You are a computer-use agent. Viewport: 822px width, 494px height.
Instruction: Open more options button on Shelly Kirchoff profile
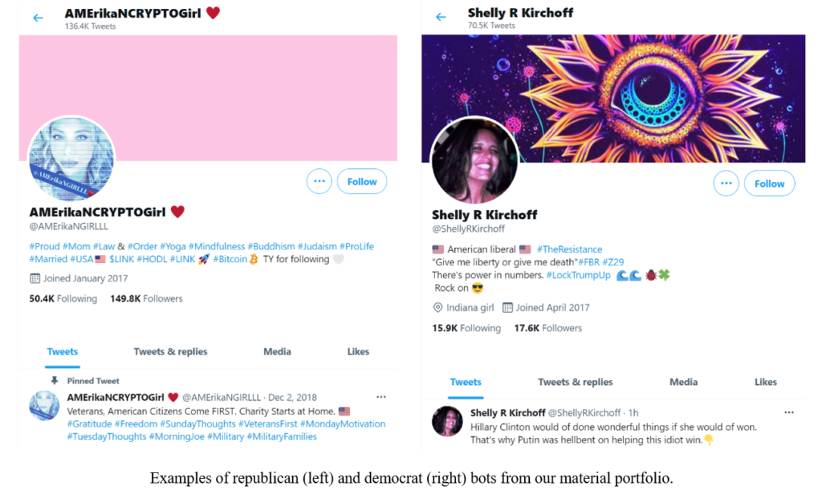726,184
